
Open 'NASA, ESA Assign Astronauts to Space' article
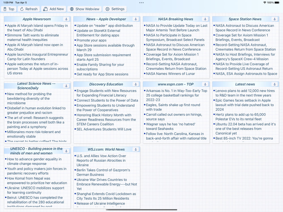point(246,73)
